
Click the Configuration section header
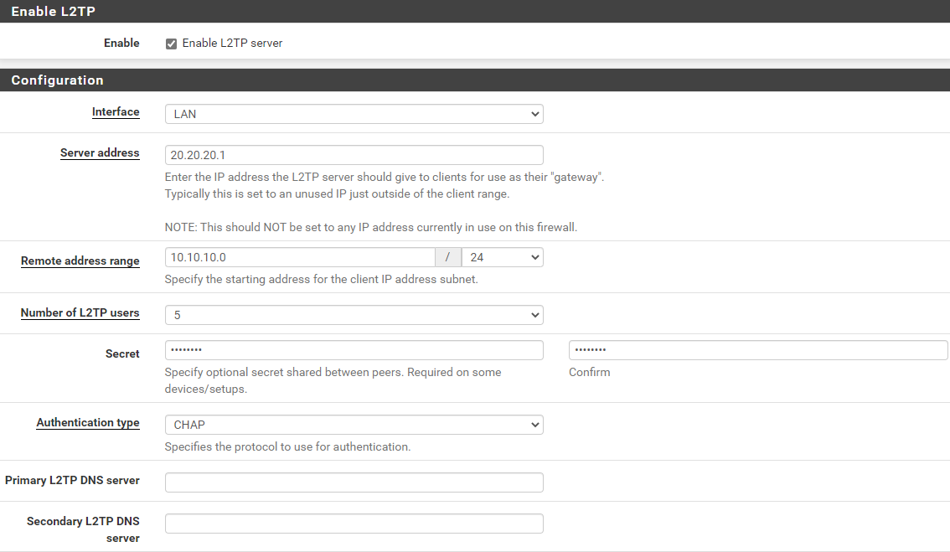point(57,80)
